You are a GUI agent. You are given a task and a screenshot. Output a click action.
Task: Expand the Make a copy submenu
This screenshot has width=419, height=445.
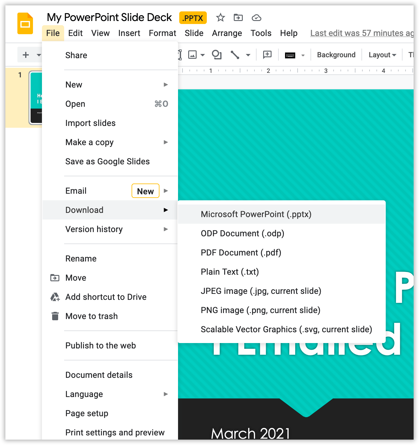[x=110, y=142]
